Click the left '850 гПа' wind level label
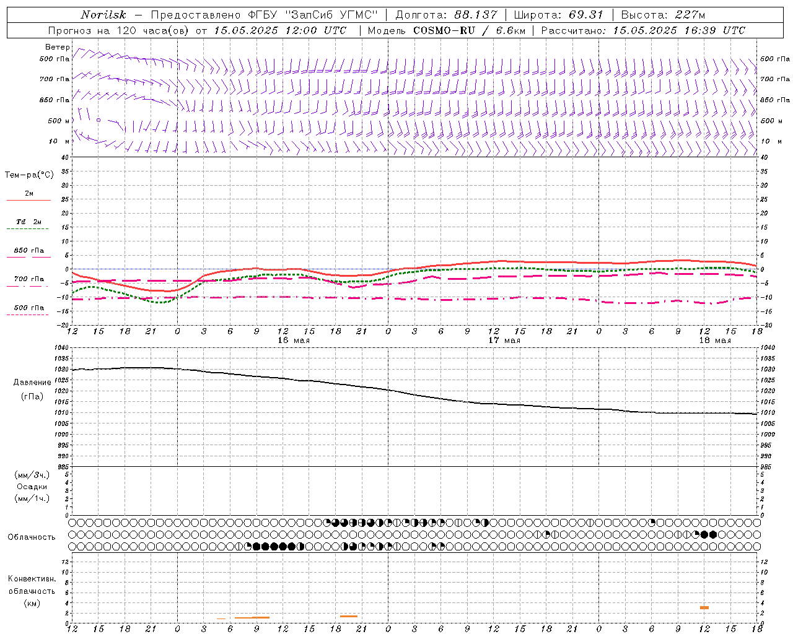The height and width of the screenshot is (634, 793). tap(55, 100)
